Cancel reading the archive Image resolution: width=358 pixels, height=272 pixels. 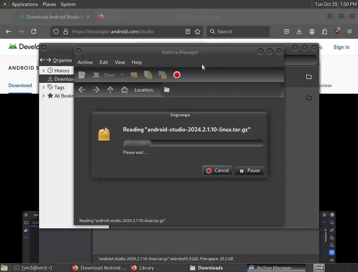217,171
